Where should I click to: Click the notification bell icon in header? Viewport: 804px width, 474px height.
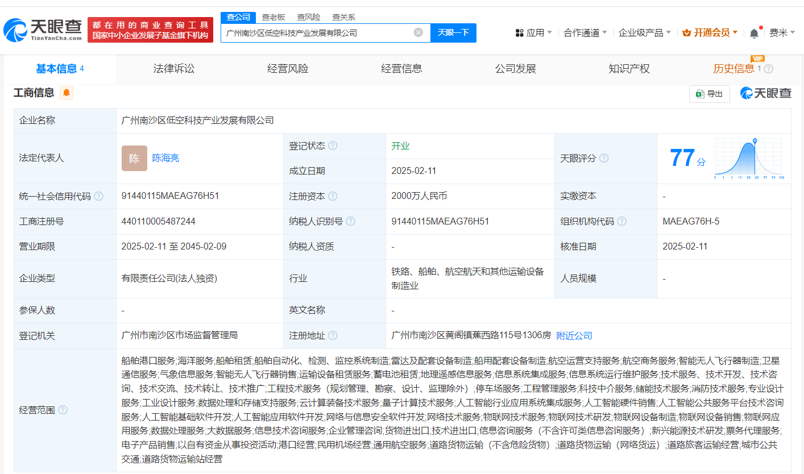click(x=754, y=33)
